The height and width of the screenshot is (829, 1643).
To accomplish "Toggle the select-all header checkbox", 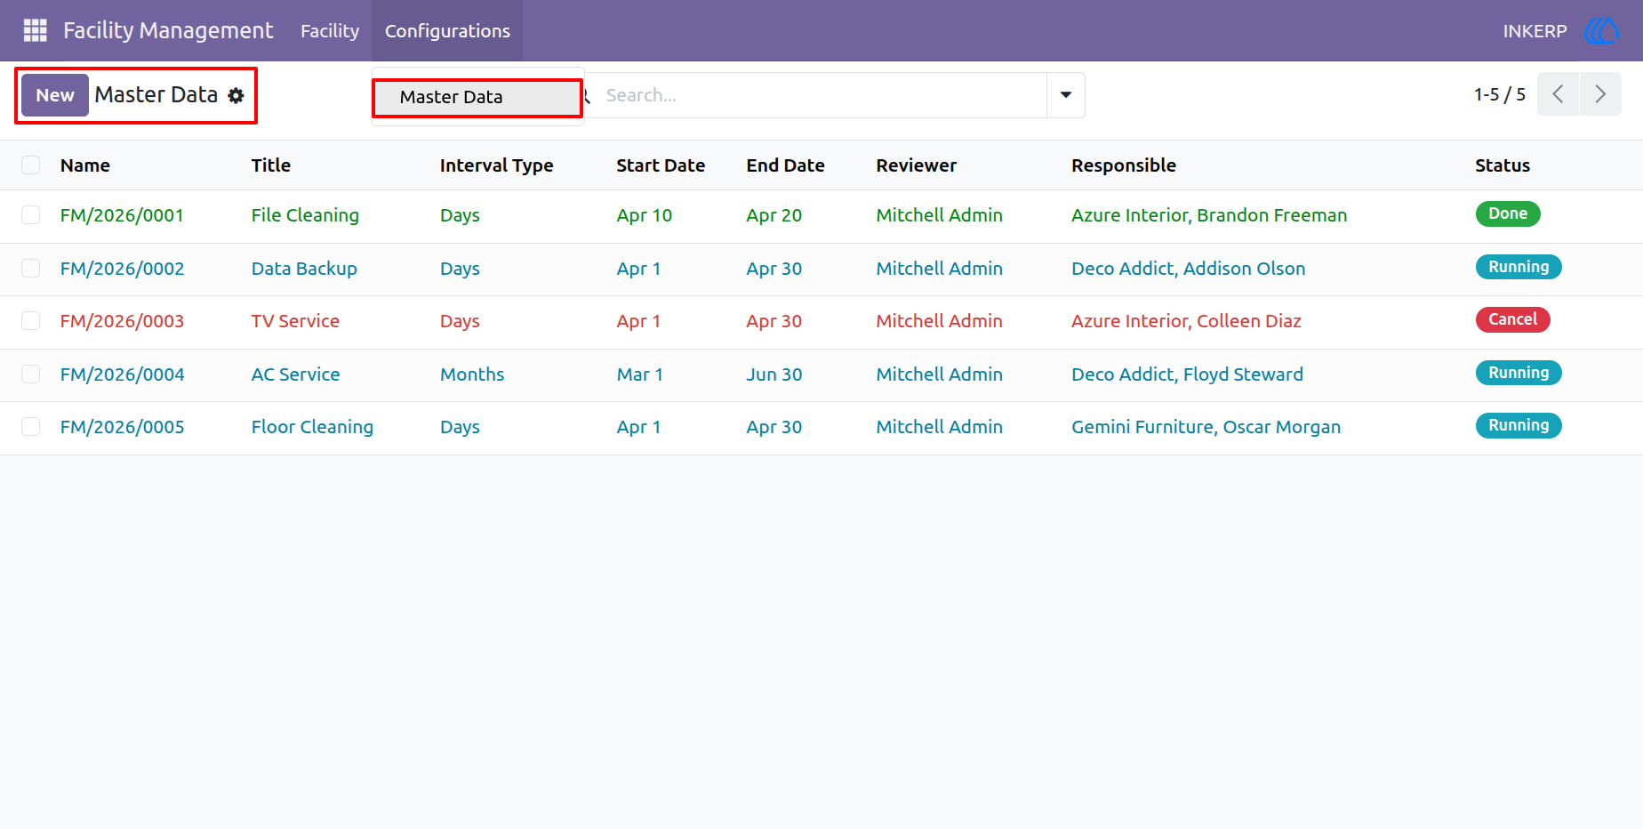I will click(31, 165).
